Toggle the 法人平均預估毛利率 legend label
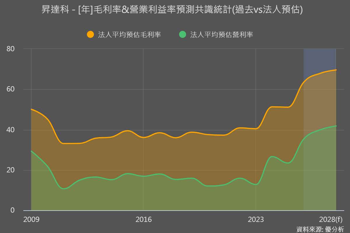 [129, 35]
